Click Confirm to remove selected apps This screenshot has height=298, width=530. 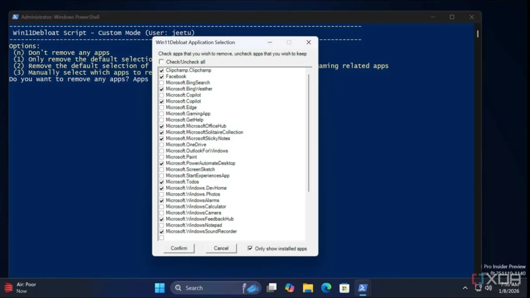[178, 248]
